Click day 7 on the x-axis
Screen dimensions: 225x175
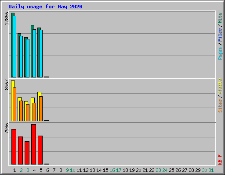[x=54, y=170]
